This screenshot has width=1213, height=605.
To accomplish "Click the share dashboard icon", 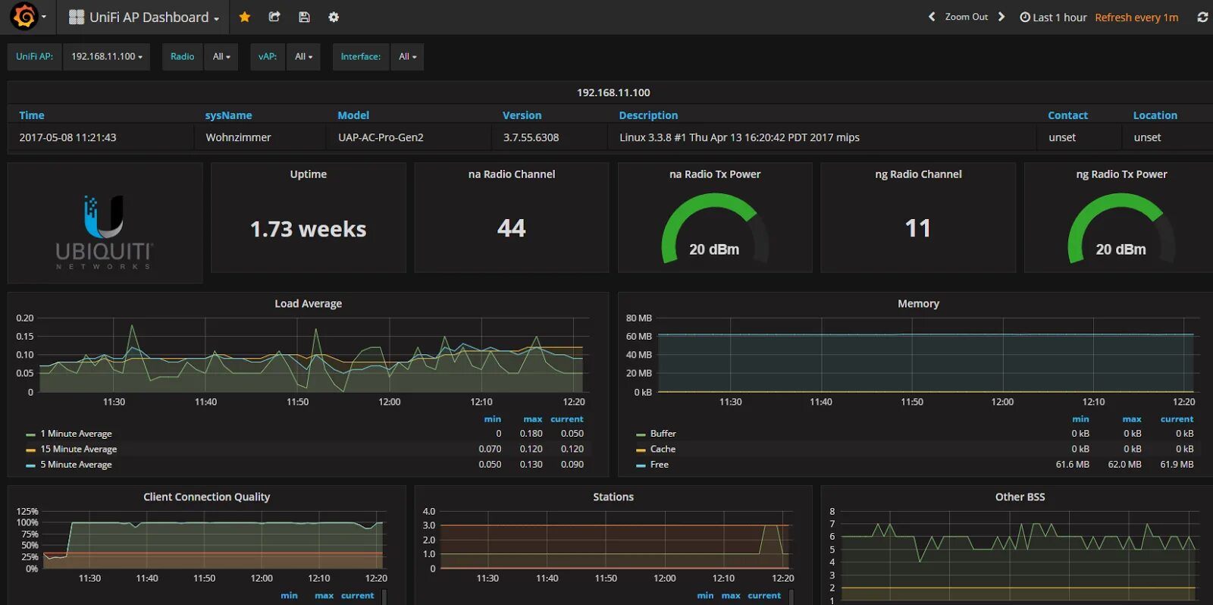I will [274, 17].
